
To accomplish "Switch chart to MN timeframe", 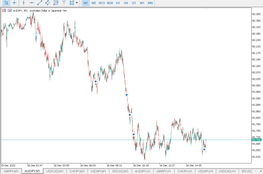I will tap(150, 3).
